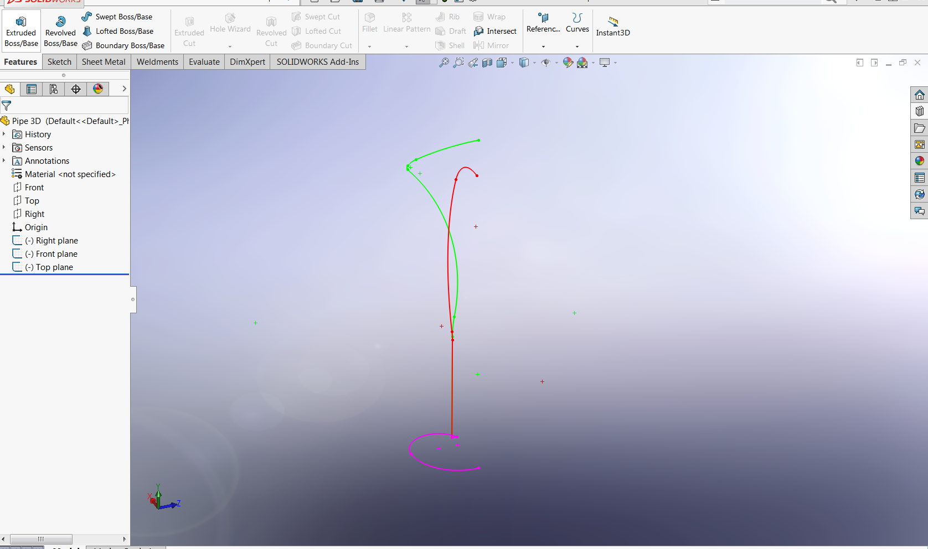This screenshot has height=549, width=928.
Task: Open FeatureManager Design Tree tab
Action: tap(9, 89)
